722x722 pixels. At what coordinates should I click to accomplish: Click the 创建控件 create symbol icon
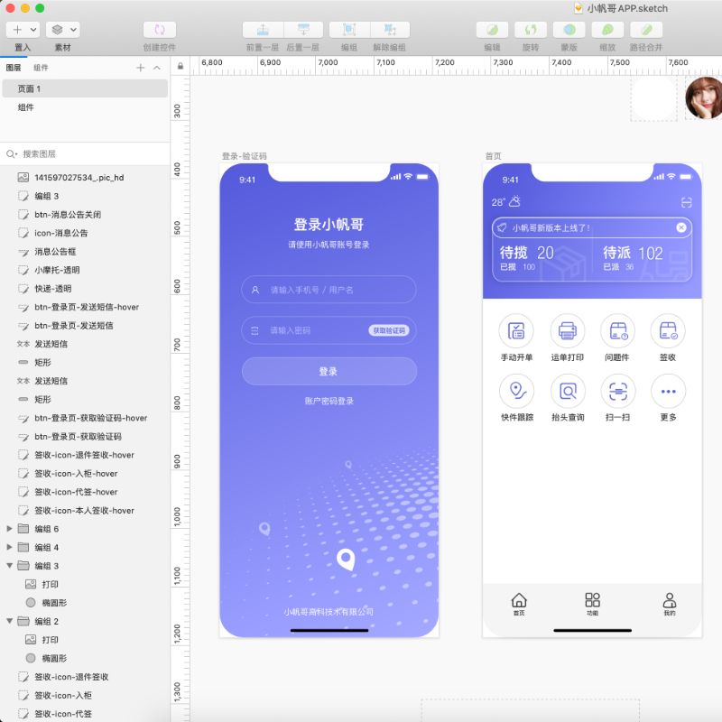tap(160, 30)
